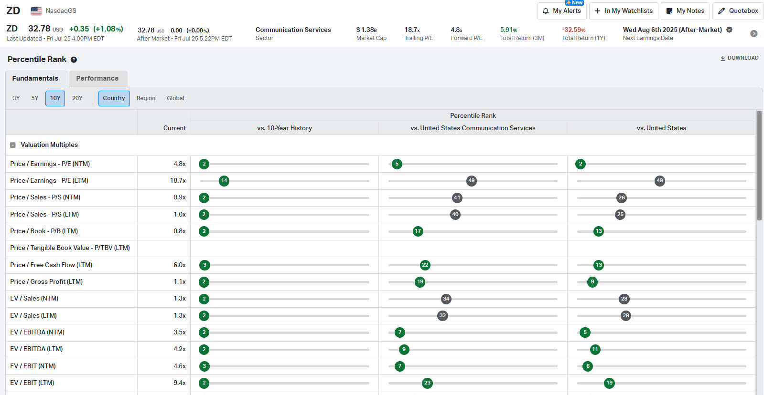The image size is (764, 395).
Task: Open In My Watchlists
Action: pos(624,11)
